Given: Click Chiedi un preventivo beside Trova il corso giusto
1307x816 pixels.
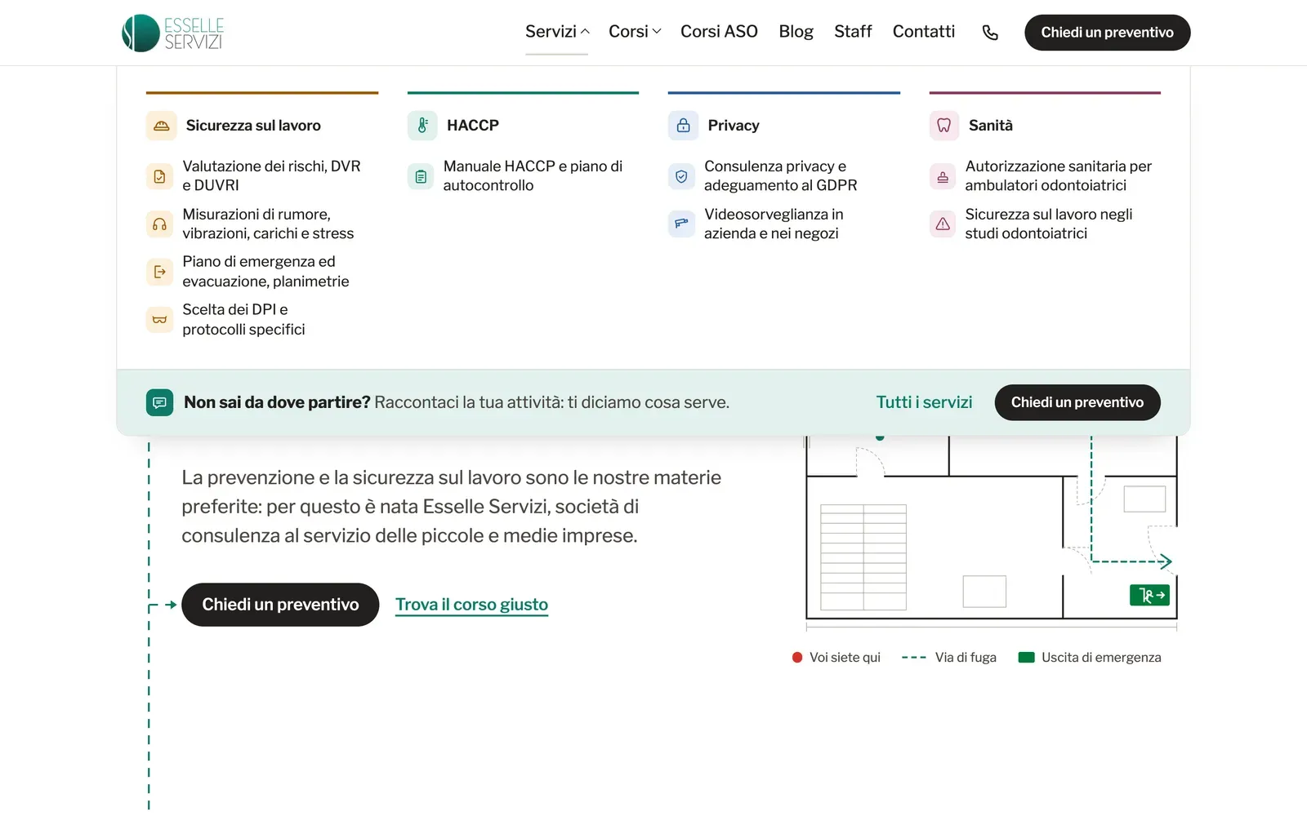Looking at the screenshot, I should 280,605.
